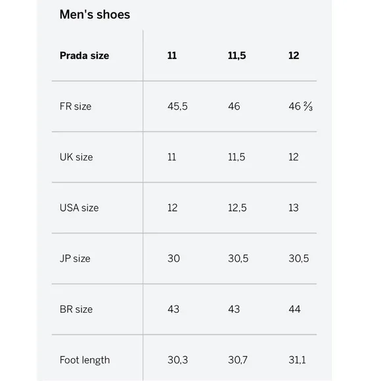Click foot length value 31,1
The width and height of the screenshot is (381, 381).
(x=297, y=360)
